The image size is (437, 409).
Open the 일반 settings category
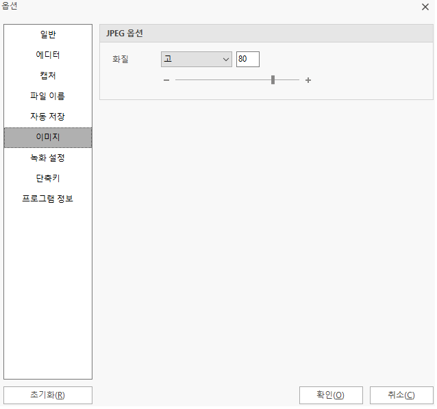click(x=48, y=34)
